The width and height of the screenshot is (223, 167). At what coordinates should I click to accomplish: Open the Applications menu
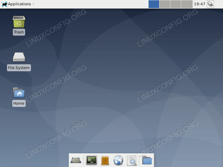click(16, 4)
